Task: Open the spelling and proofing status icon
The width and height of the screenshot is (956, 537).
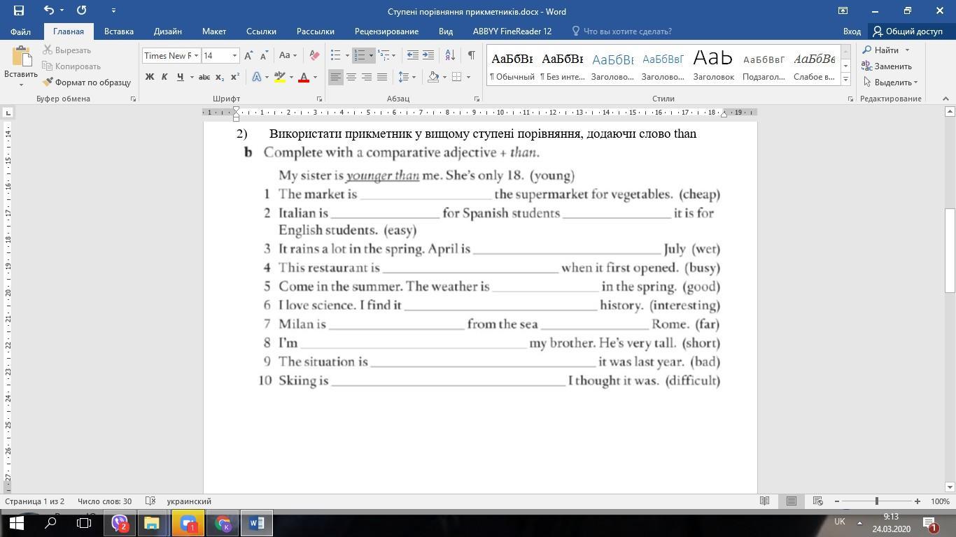Action: point(150,501)
